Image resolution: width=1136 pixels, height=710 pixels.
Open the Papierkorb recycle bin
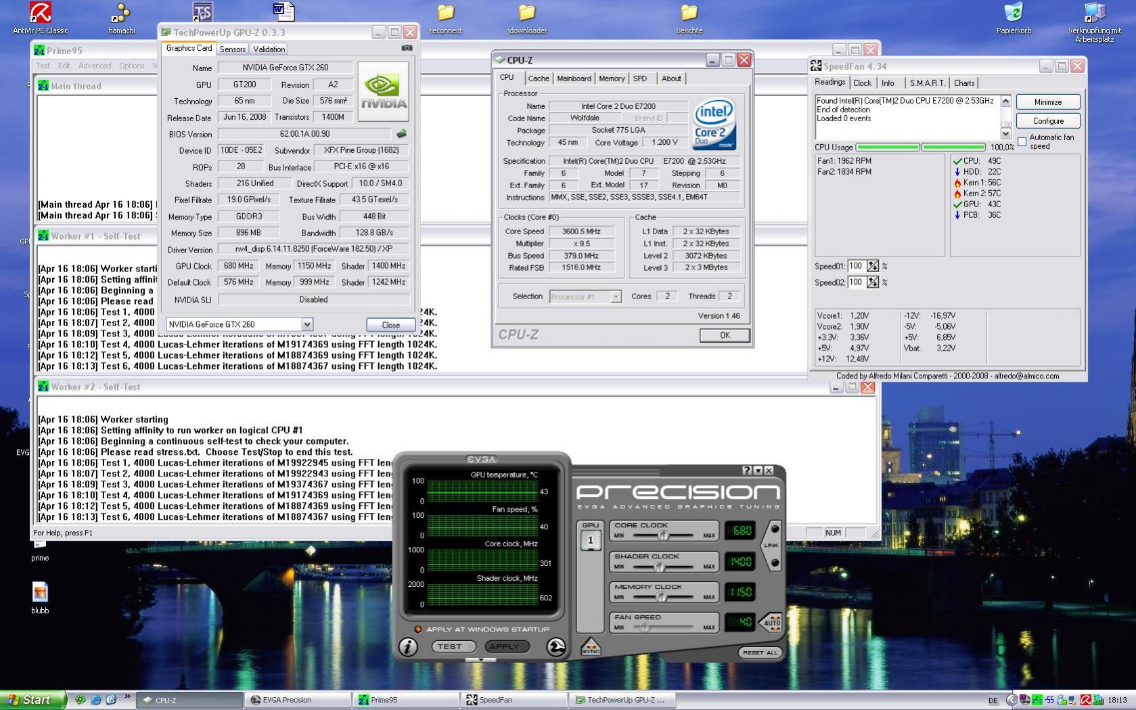(1014, 18)
